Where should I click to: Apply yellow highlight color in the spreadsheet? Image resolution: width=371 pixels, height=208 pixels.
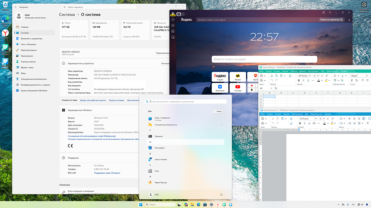click(x=326, y=80)
